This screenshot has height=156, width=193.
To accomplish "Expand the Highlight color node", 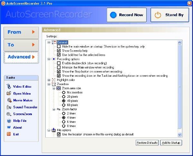I will (x=49, y=80).
